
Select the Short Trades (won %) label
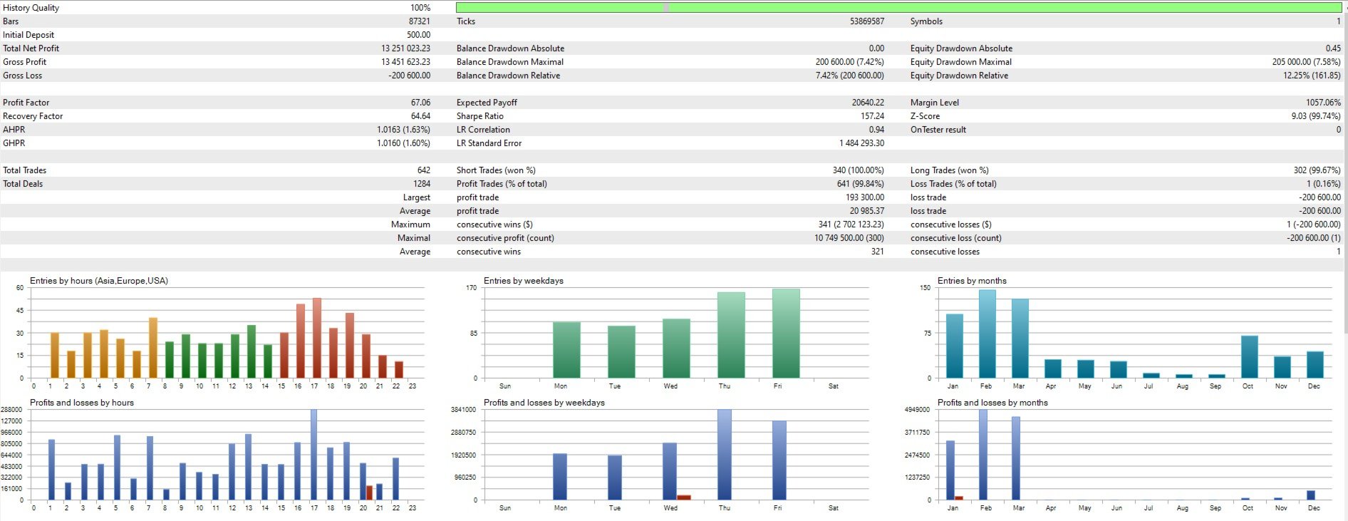coord(496,170)
